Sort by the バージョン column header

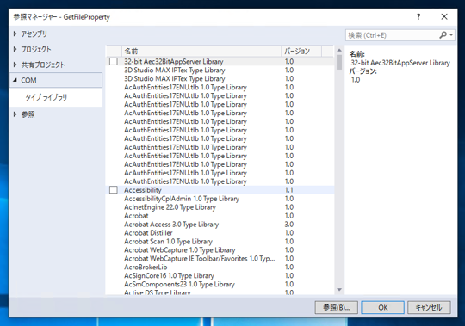(x=301, y=51)
